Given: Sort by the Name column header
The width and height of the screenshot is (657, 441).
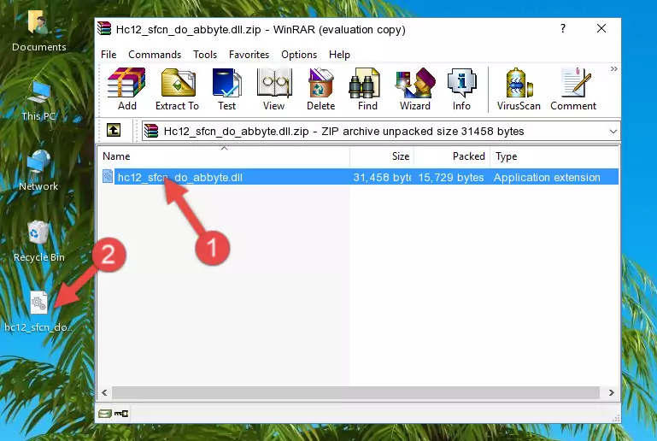Looking at the screenshot, I should click(224, 156).
